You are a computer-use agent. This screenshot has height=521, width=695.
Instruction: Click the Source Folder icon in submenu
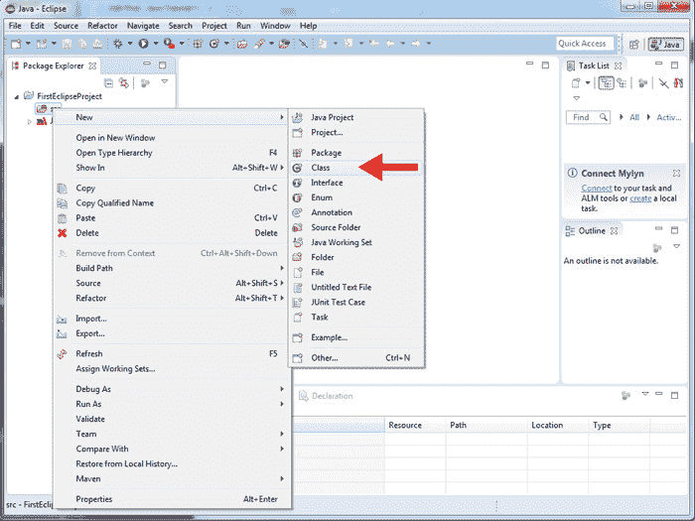(298, 227)
